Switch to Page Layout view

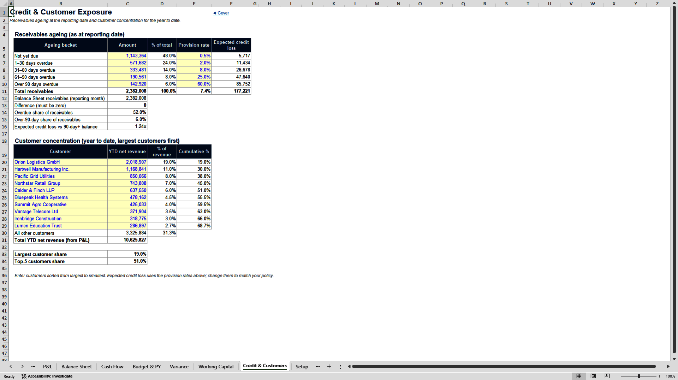pos(593,376)
